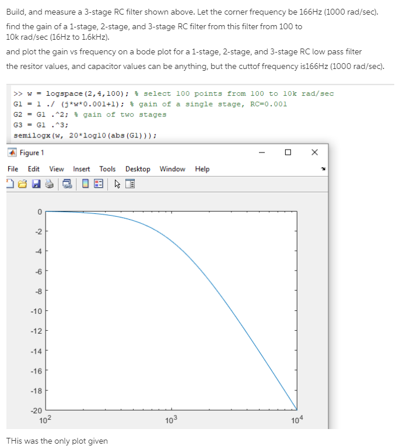Screen dimensions: 403x446
Task: Print the figure using printer icon
Action: pyautogui.click(x=50, y=184)
